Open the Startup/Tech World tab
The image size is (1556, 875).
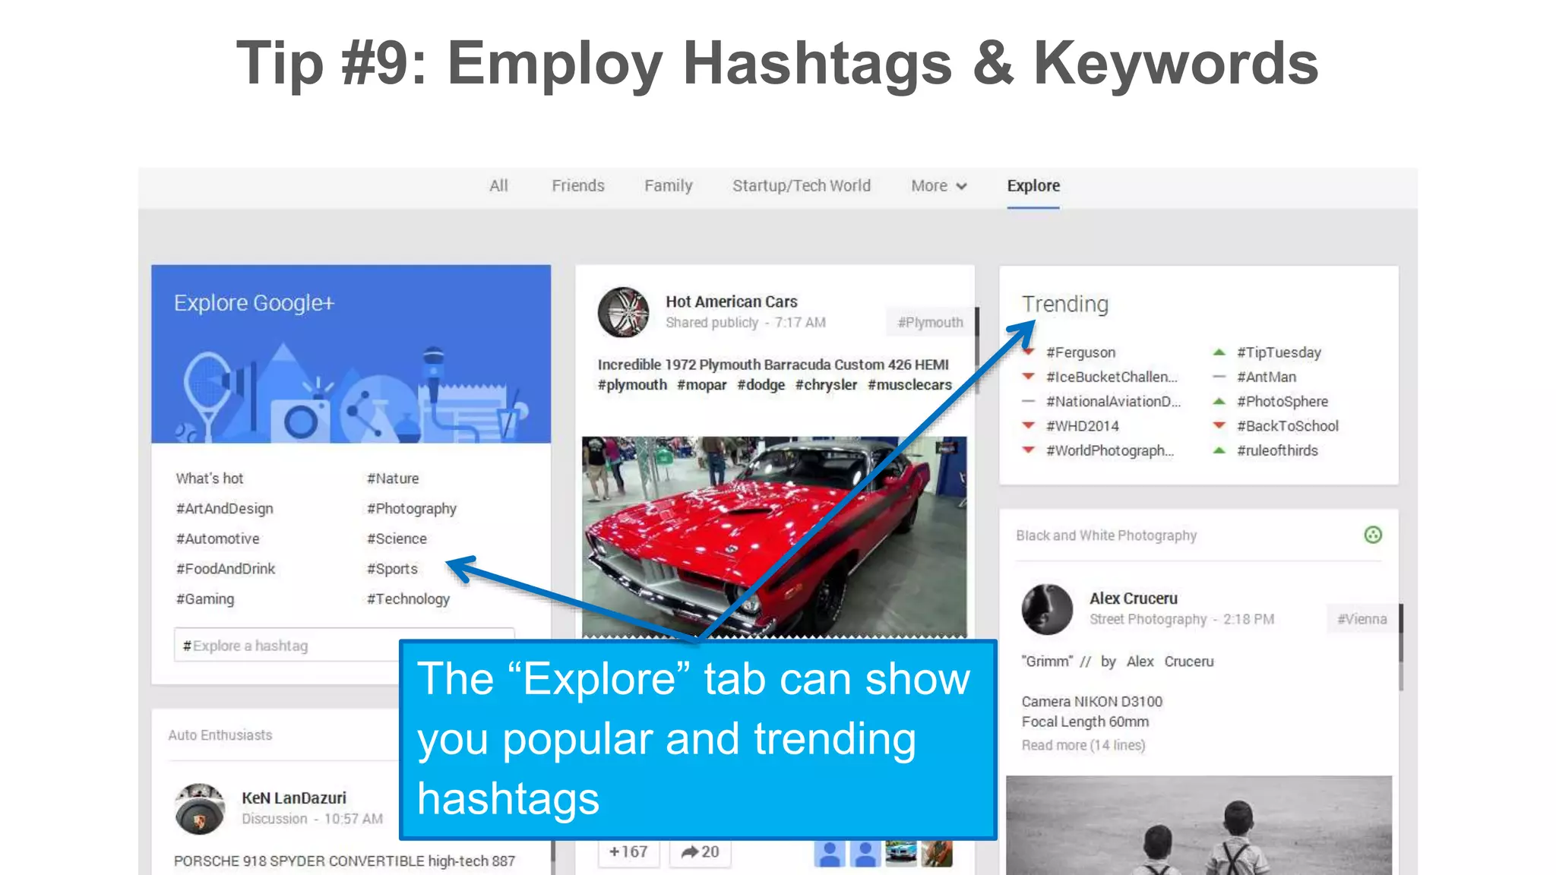[802, 186]
